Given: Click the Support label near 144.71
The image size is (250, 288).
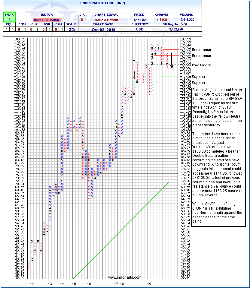Looking at the screenshot, I should 199,77.
